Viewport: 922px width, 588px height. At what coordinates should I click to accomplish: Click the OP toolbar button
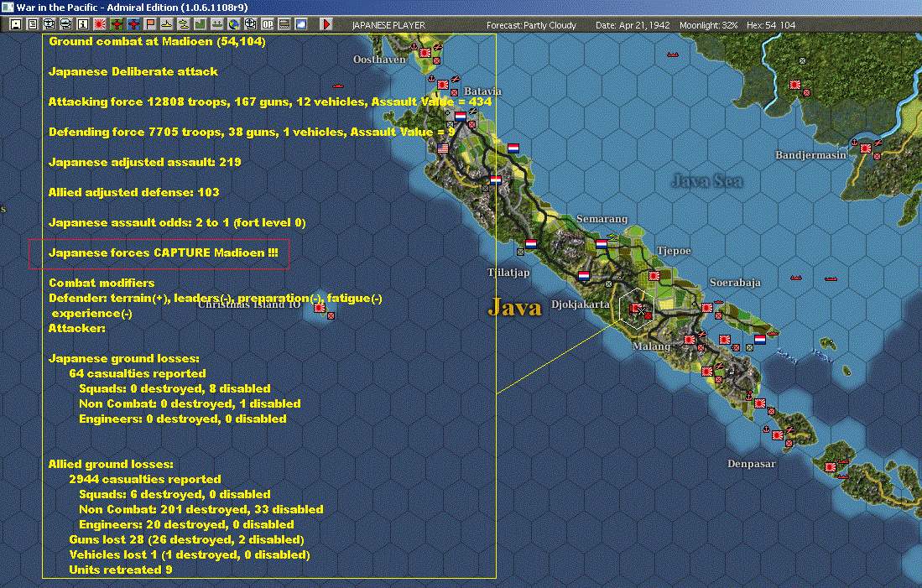point(268,24)
